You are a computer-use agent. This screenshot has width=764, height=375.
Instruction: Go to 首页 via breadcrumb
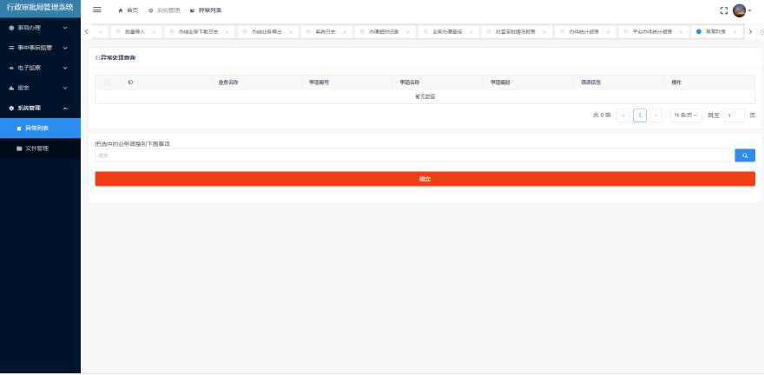[x=128, y=10]
